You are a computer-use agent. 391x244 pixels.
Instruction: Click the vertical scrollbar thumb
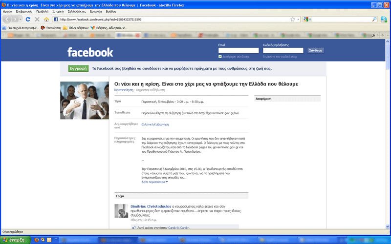tap(388, 57)
